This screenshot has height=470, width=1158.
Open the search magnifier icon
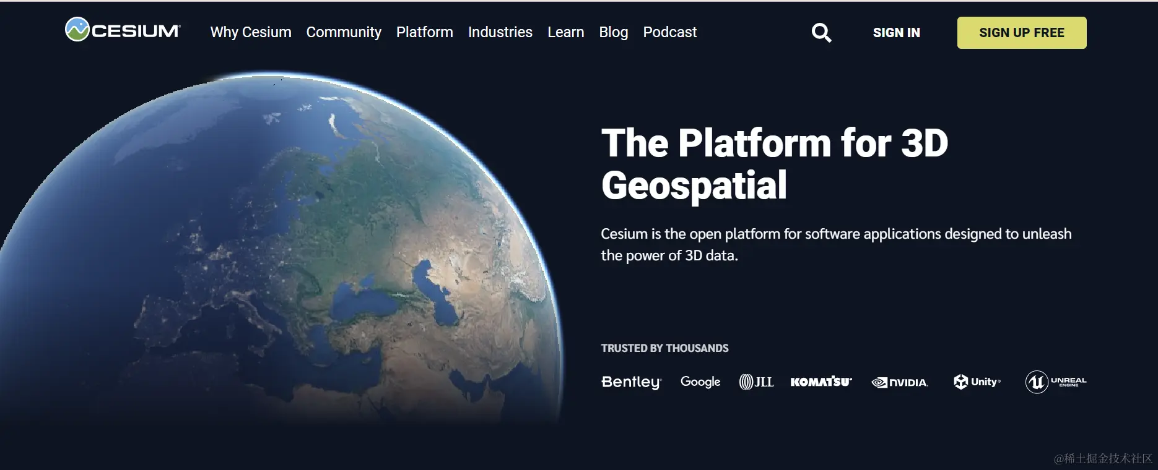[821, 32]
